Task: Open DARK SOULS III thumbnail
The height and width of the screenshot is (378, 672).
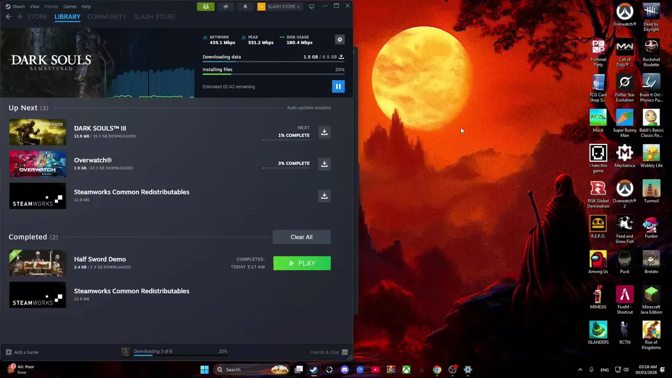Action: coord(37,132)
